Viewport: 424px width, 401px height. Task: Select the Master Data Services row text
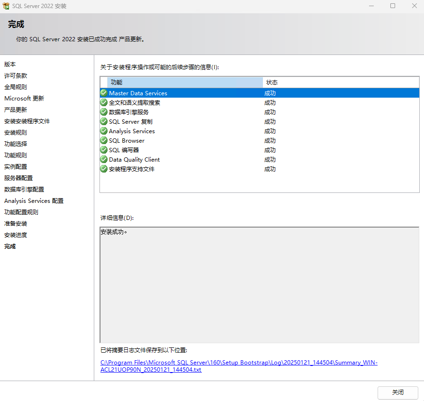(138, 93)
